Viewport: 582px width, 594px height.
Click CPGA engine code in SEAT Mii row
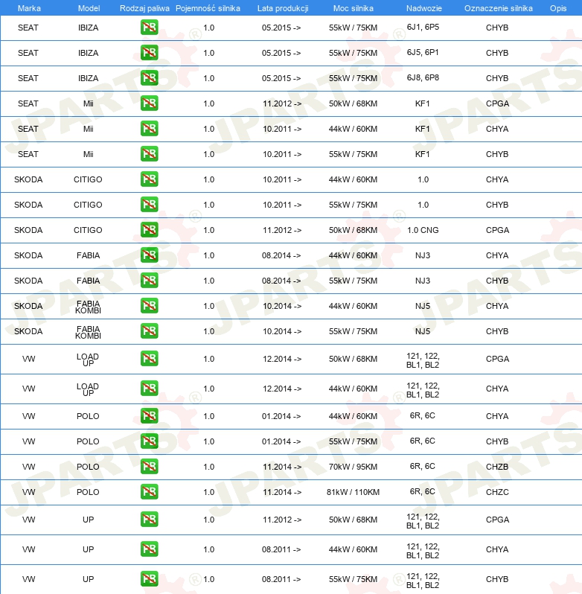[x=497, y=103]
